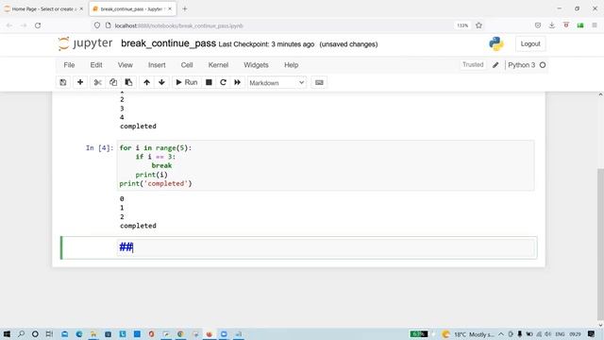604x340 pixels.
Task: Click the In [4]: prompt label
Action: (x=99, y=148)
